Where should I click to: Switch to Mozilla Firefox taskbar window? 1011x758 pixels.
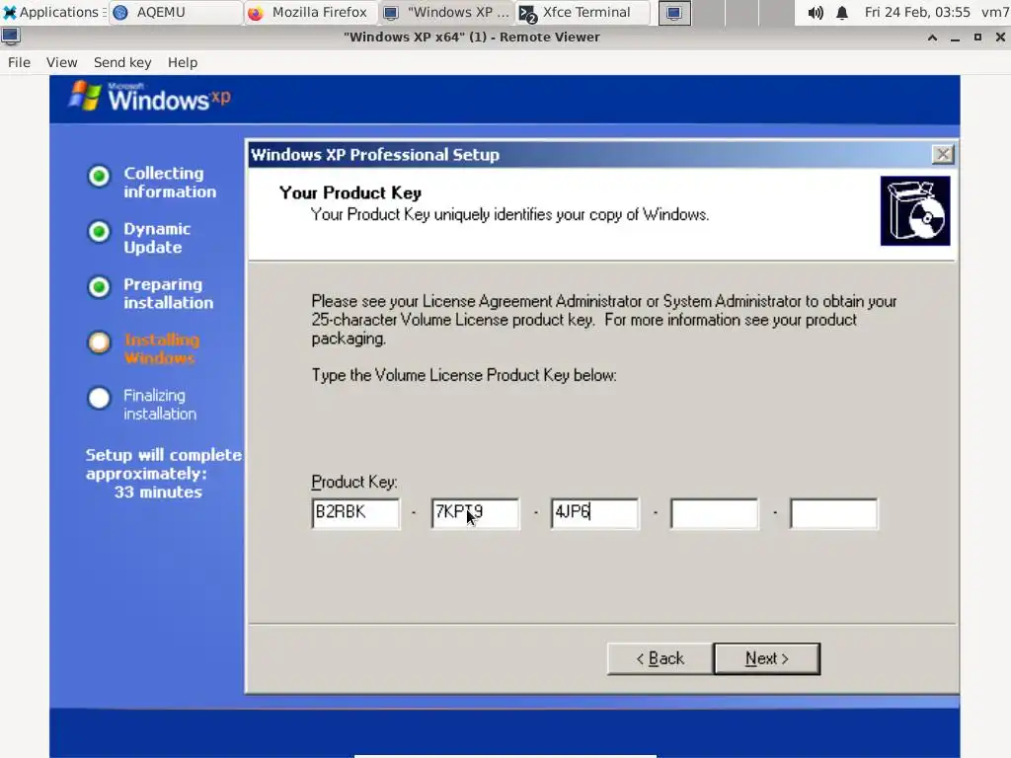(x=310, y=12)
